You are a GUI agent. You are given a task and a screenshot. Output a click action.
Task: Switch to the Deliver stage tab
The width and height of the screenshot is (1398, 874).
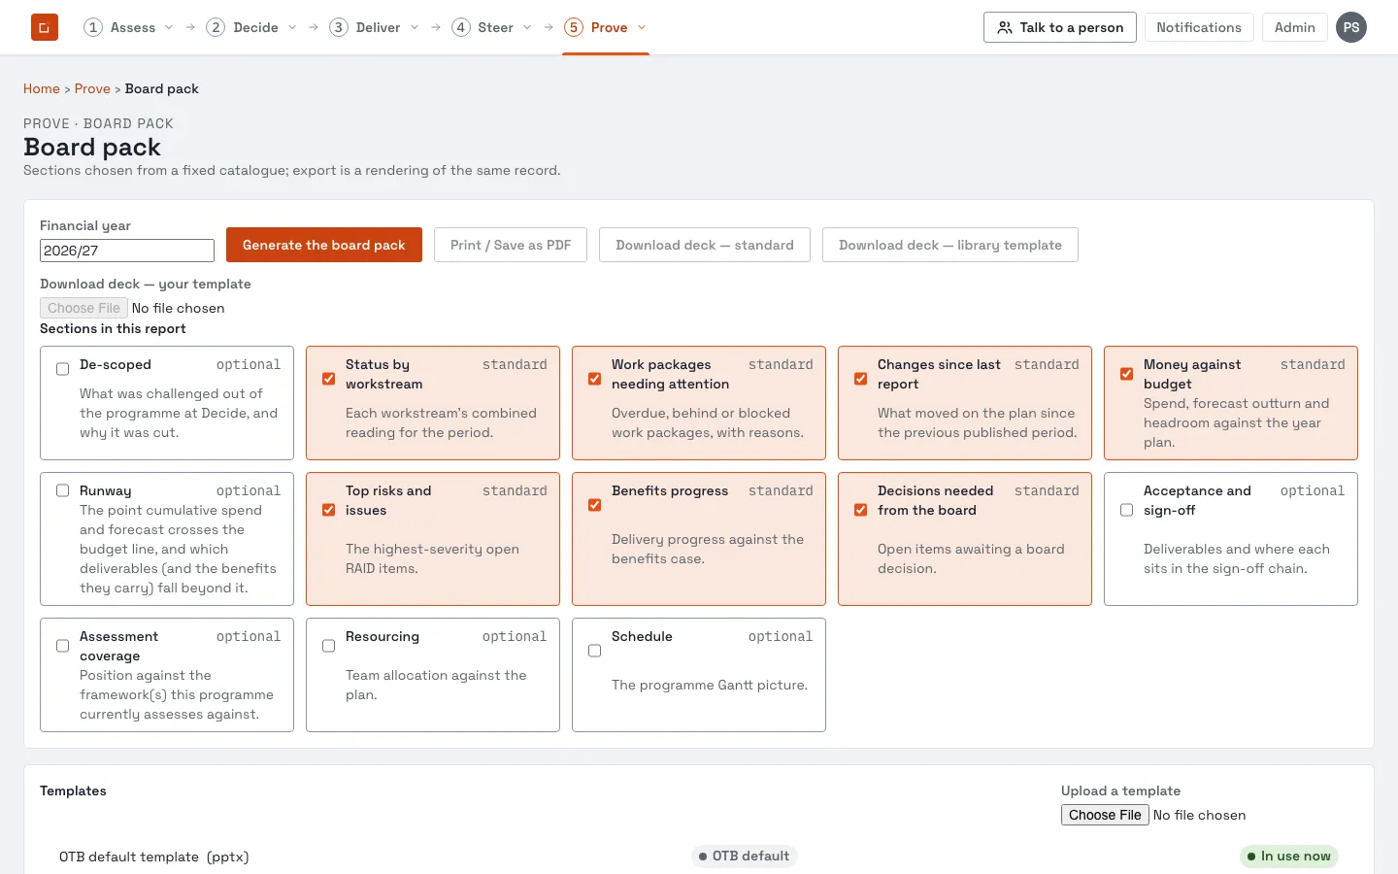(x=365, y=27)
